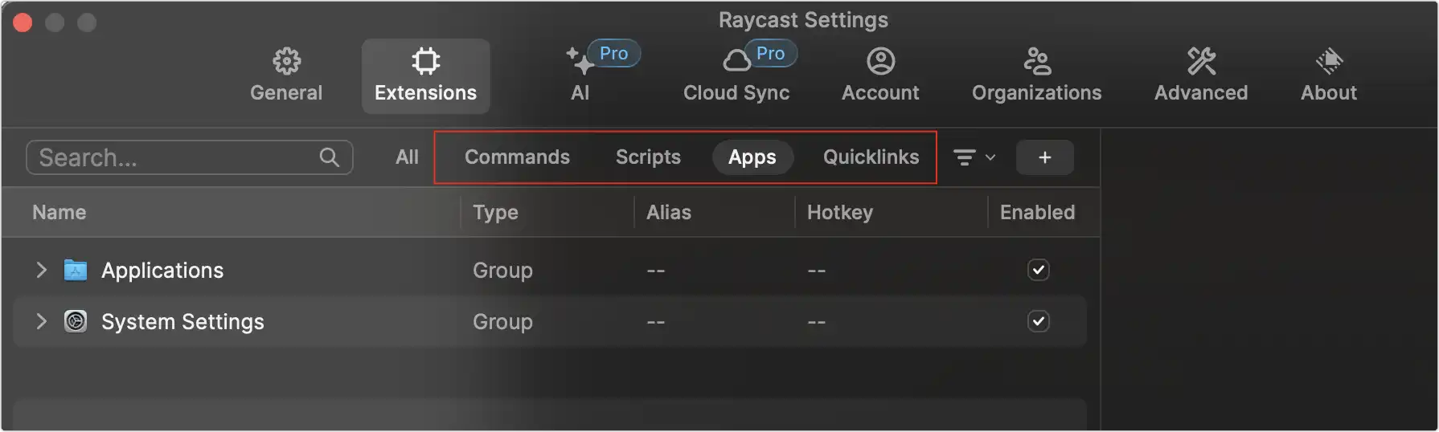Sort by the Name column header
Image resolution: width=1439 pixels, height=432 pixels.
click(x=59, y=213)
